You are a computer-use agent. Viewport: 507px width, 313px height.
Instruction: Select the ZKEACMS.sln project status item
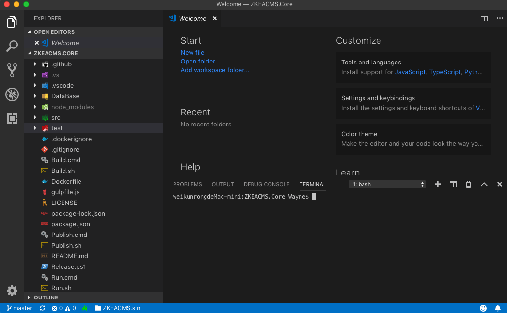coord(117,308)
